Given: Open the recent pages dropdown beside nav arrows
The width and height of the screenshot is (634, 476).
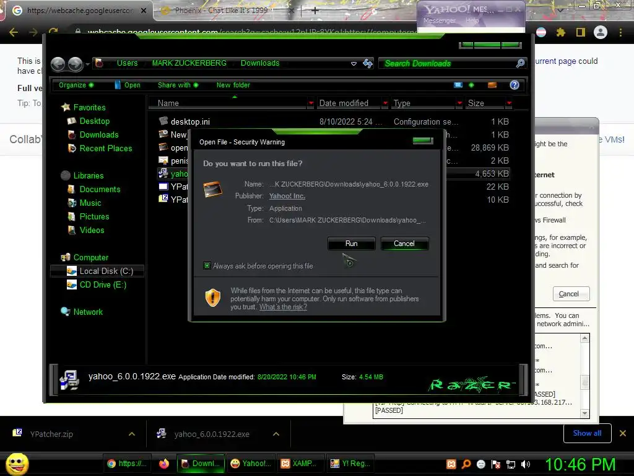Looking at the screenshot, I should point(87,64).
